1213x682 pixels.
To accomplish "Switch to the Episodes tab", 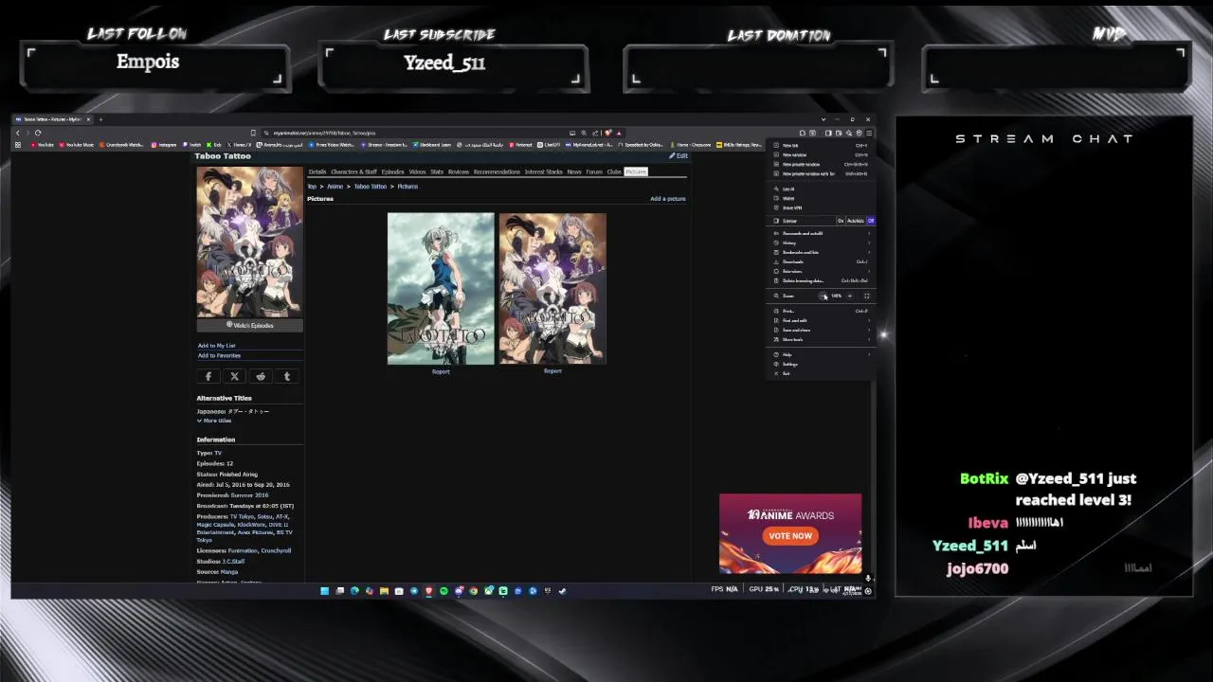I will [x=392, y=171].
